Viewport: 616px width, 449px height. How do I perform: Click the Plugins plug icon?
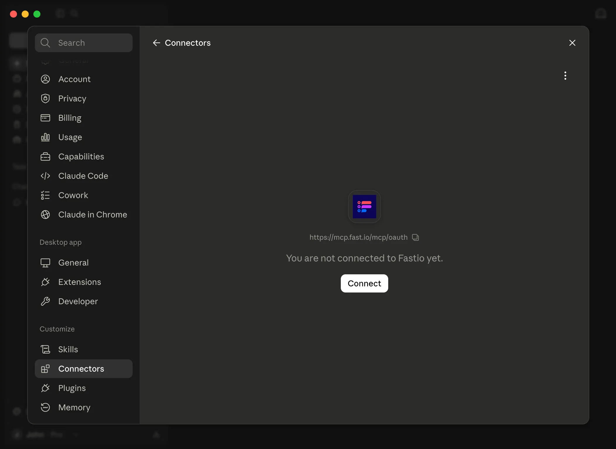[x=45, y=388]
